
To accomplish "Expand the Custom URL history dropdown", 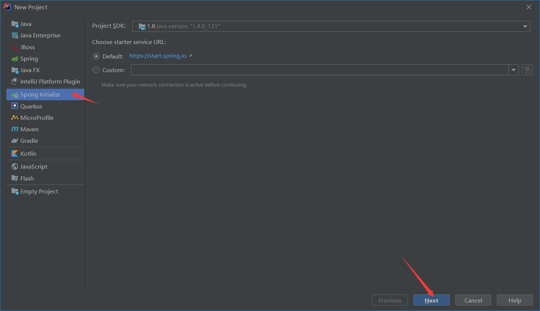I will 514,70.
